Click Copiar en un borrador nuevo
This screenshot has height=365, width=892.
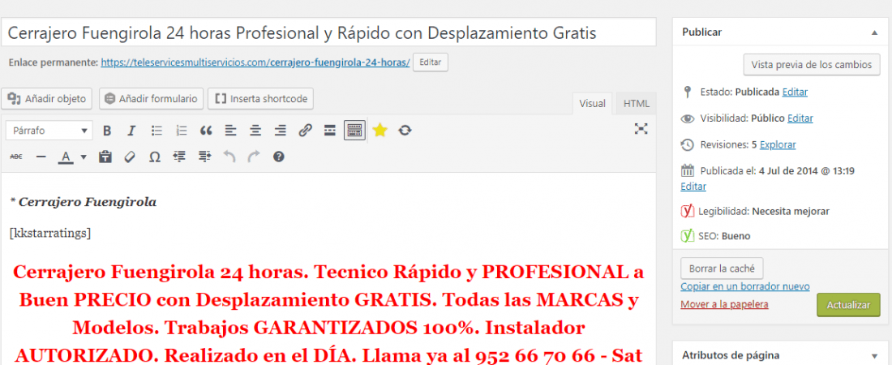pos(744,286)
